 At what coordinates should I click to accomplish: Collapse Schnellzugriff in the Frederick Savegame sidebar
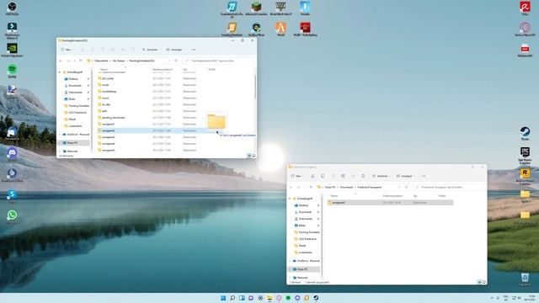point(290,199)
